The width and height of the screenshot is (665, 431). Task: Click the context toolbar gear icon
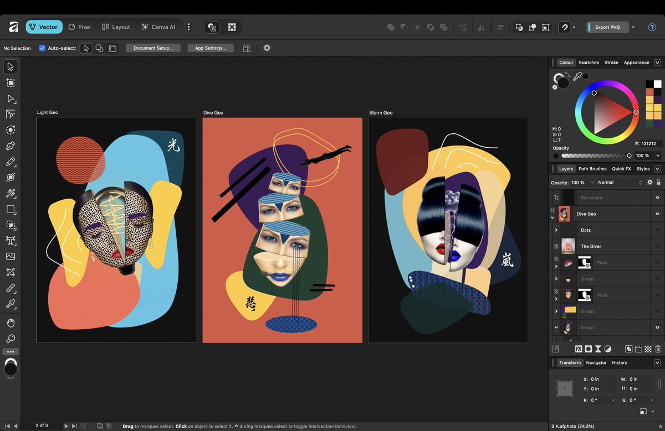(267, 48)
